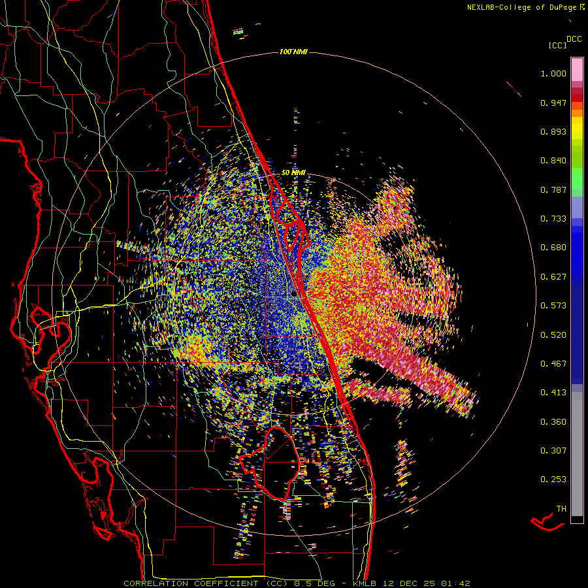588x588 pixels.
Task: Select the 0.680 scale value
Action: point(553,248)
